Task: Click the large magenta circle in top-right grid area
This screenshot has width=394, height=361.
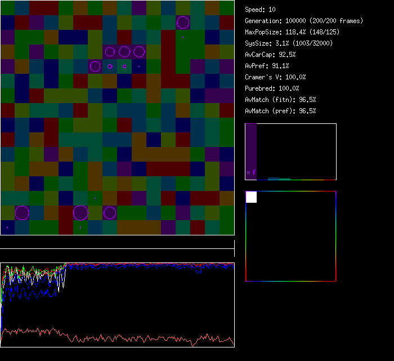Action: tap(182, 23)
